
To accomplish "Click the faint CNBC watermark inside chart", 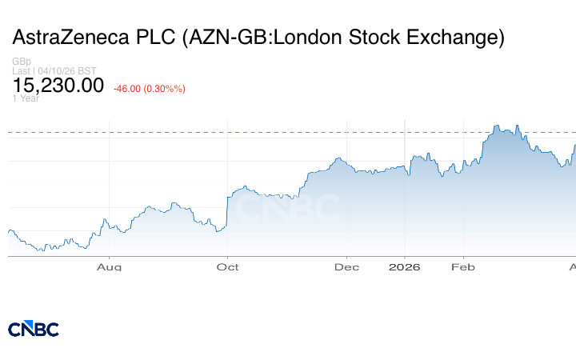I will tap(288, 210).
